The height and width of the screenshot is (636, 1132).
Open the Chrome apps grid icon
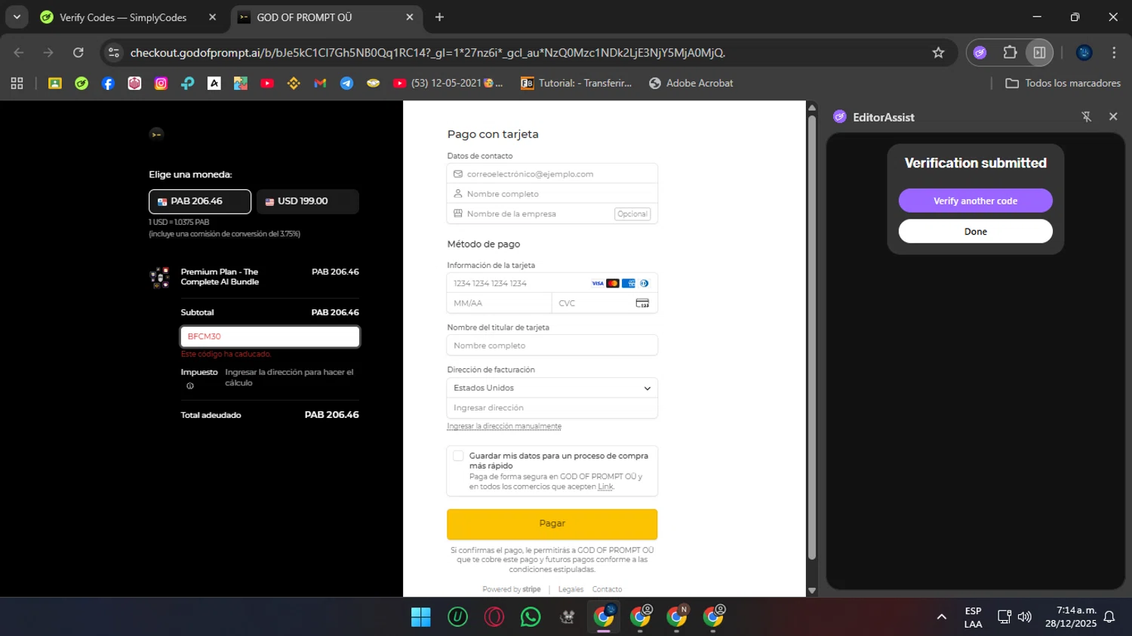(x=17, y=84)
